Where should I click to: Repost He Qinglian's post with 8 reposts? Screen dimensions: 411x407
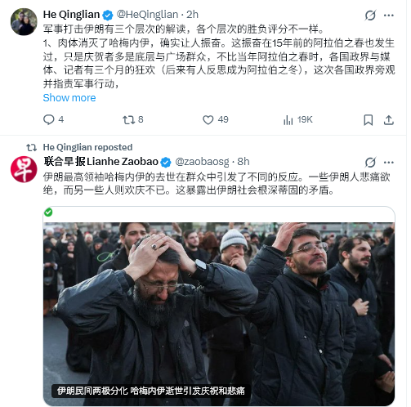pos(133,119)
